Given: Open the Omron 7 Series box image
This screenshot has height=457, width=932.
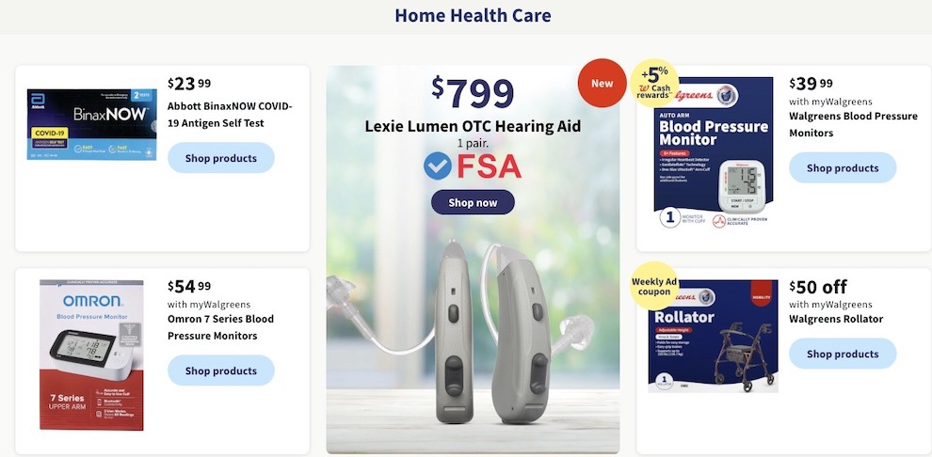Looking at the screenshot, I should [91, 355].
